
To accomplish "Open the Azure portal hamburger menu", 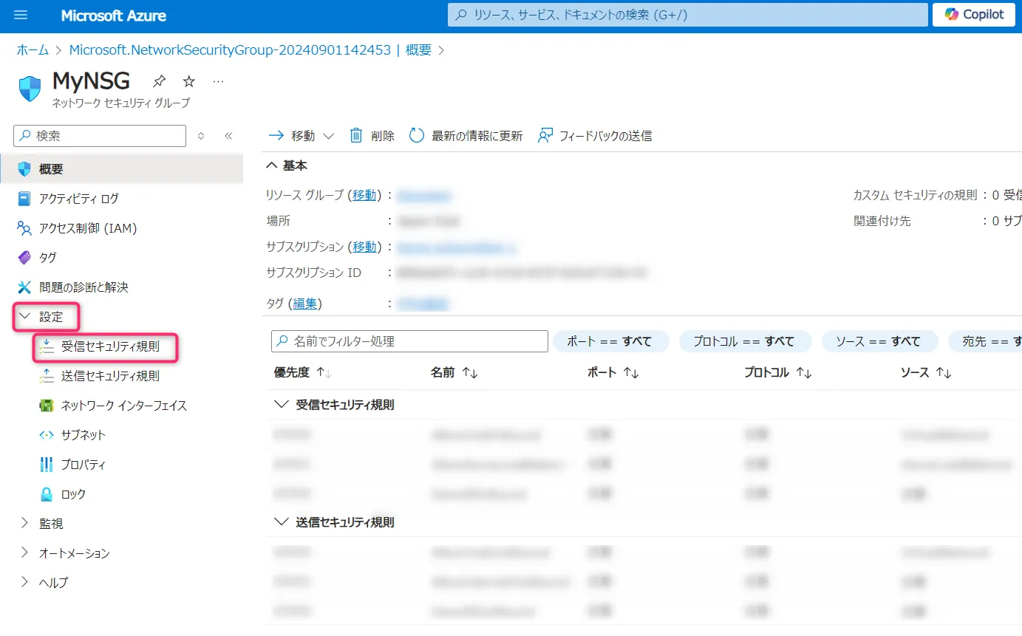I will [x=20, y=15].
